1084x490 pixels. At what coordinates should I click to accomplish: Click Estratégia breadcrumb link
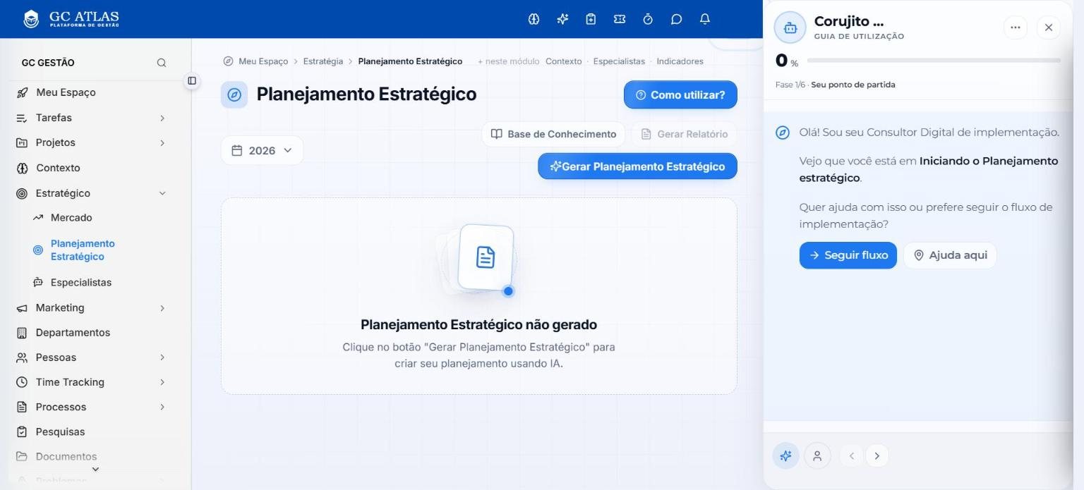[x=323, y=61]
